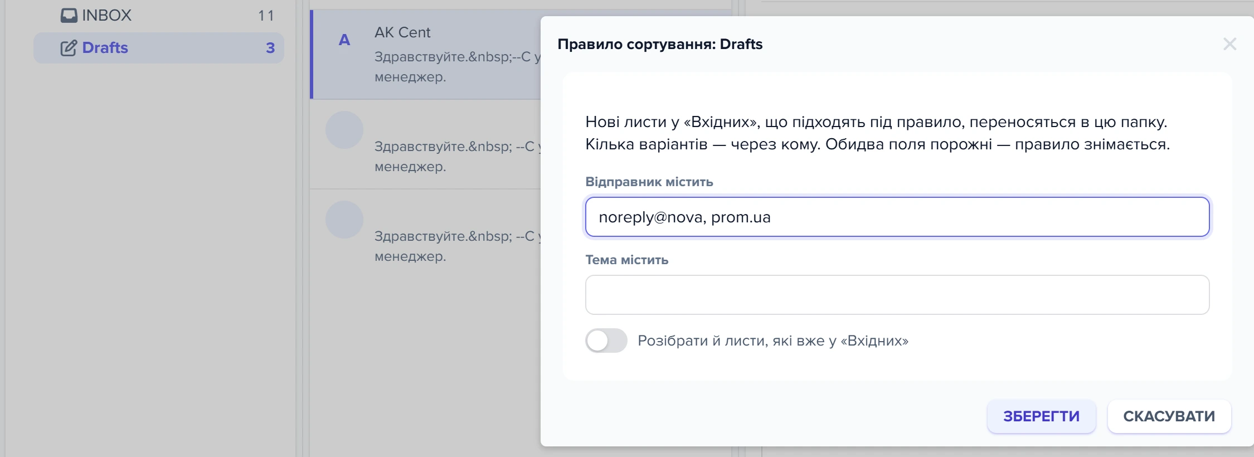Close the sorting rule dialog with X
Viewport: 1254px width, 457px height.
click(1229, 44)
